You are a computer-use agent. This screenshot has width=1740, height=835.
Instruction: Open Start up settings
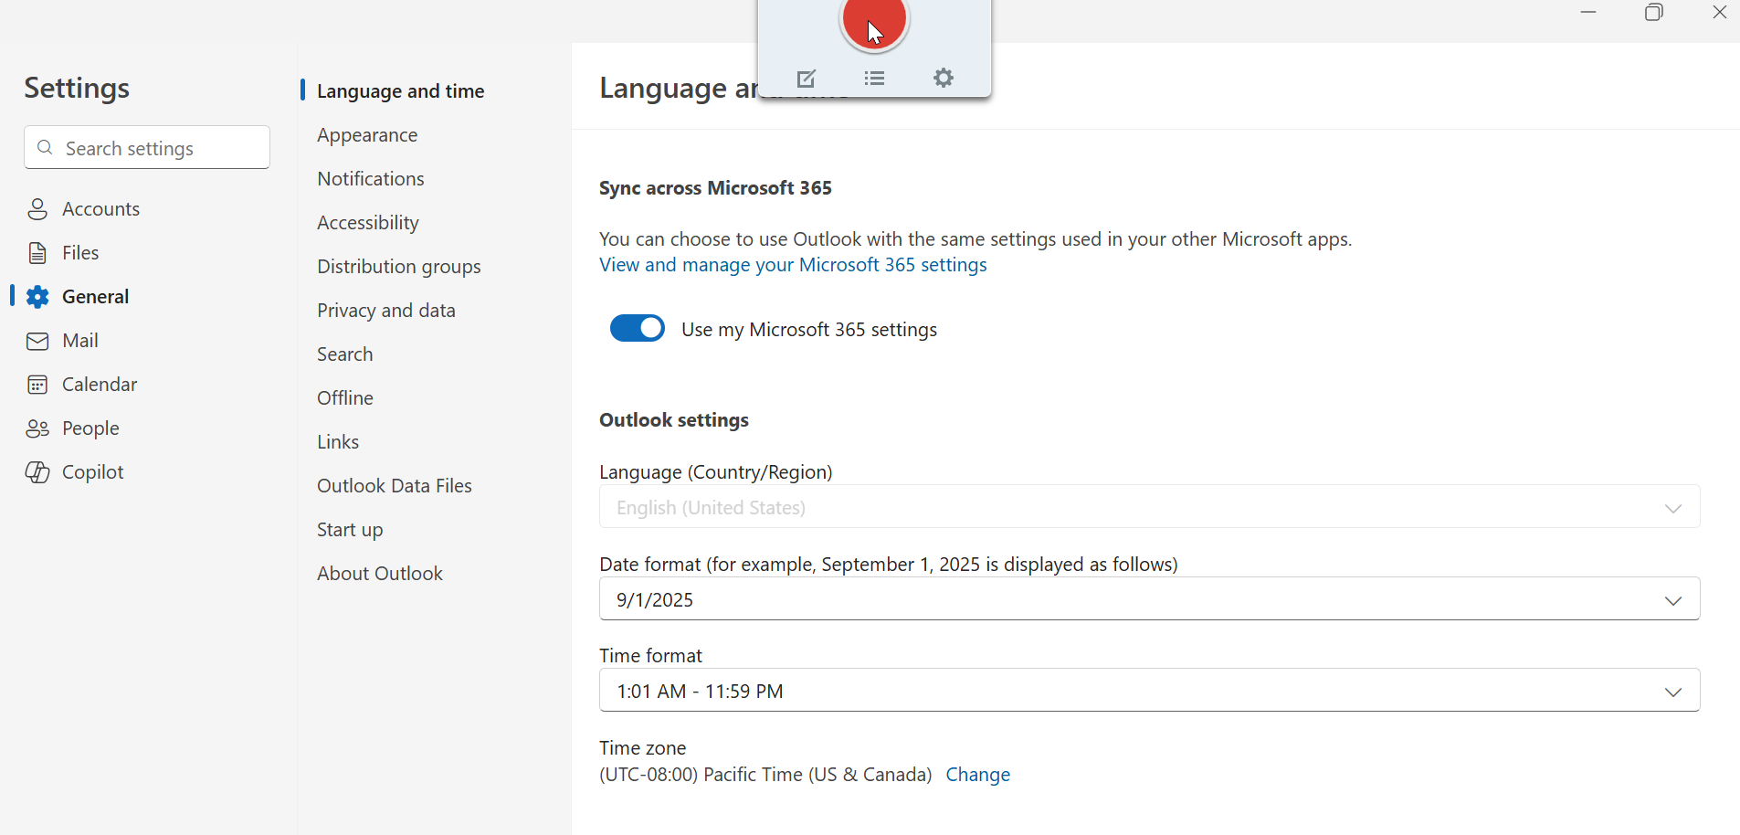point(350,530)
